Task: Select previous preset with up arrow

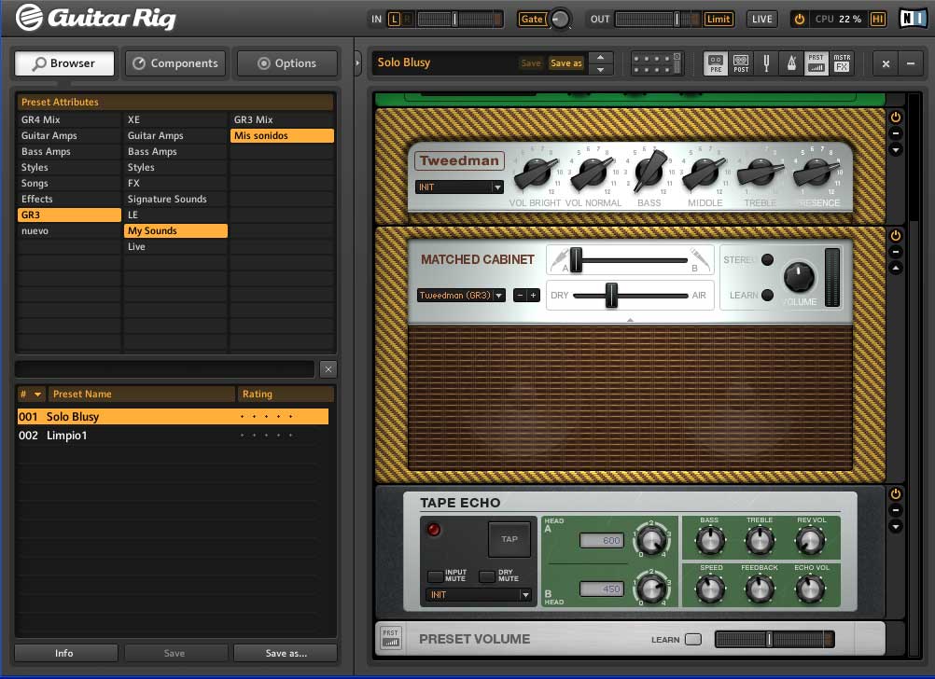Action: 601,57
